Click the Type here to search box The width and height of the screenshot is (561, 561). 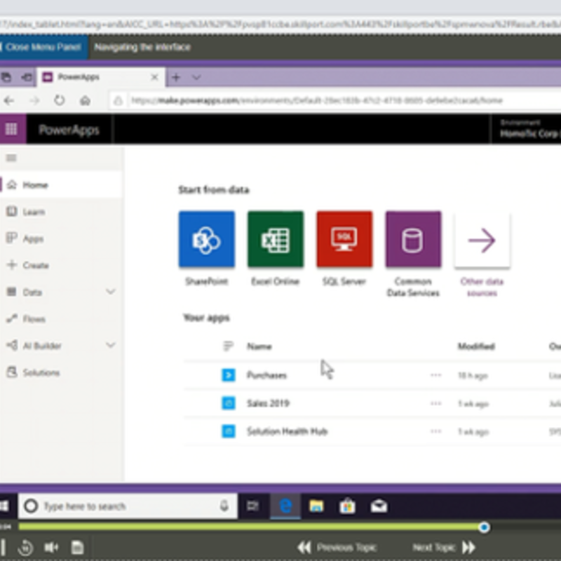[128, 506]
